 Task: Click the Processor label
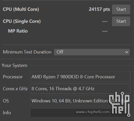point(13,77)
